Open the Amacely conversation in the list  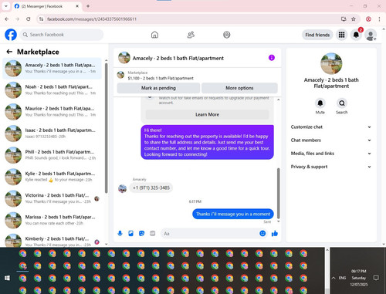pos(52,69)
